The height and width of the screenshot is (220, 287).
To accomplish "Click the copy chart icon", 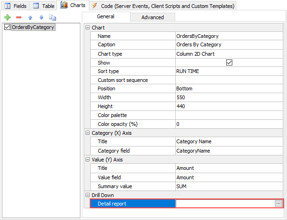I will 53,17.
